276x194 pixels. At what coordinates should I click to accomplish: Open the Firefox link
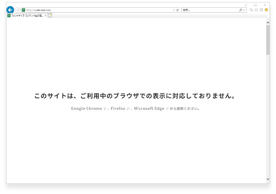118,108
